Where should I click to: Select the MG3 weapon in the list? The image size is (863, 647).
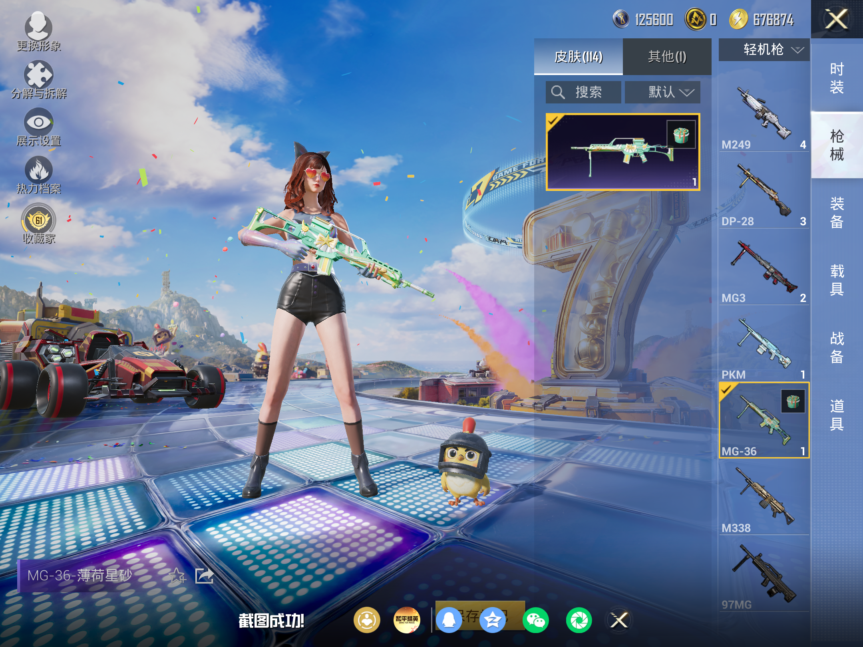coord(764,268)
